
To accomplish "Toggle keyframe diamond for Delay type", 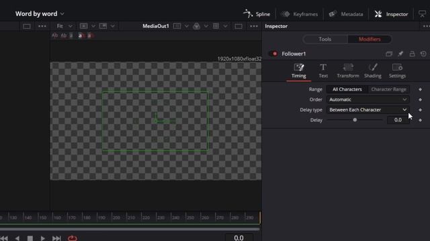I will pyautogui.click(x=420, y=110).
